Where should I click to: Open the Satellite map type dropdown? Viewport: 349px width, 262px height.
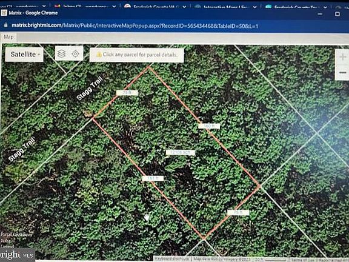coord(24,55)
